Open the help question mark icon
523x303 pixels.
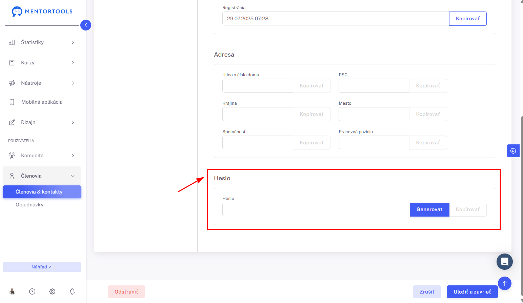(x=32, y=291)
